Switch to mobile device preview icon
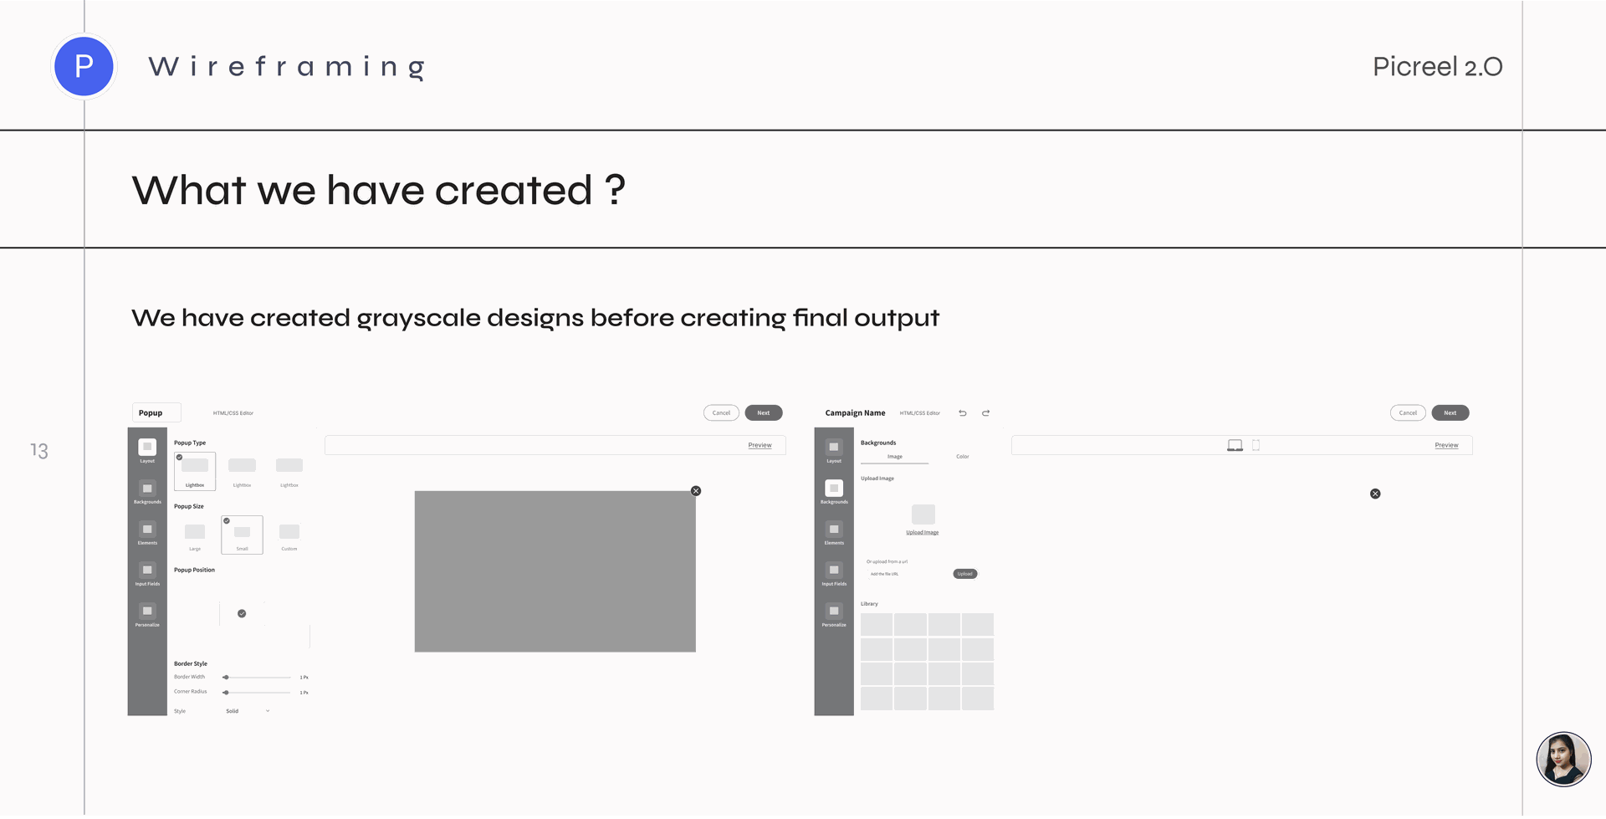Viewport: 1606px width, 819px height. [x=1256, y=446]
